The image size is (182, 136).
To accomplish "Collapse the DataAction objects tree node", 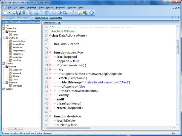I will point(4,31).
